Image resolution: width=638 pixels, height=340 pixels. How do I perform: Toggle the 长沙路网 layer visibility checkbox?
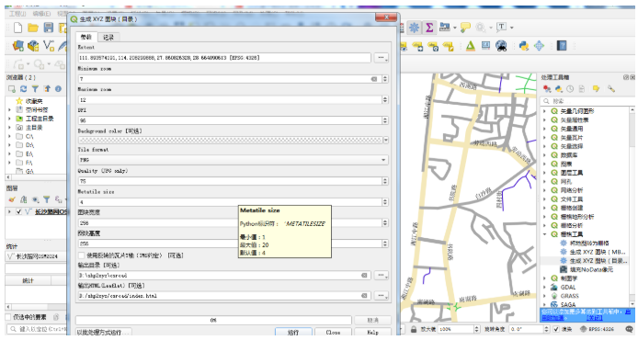18,211
